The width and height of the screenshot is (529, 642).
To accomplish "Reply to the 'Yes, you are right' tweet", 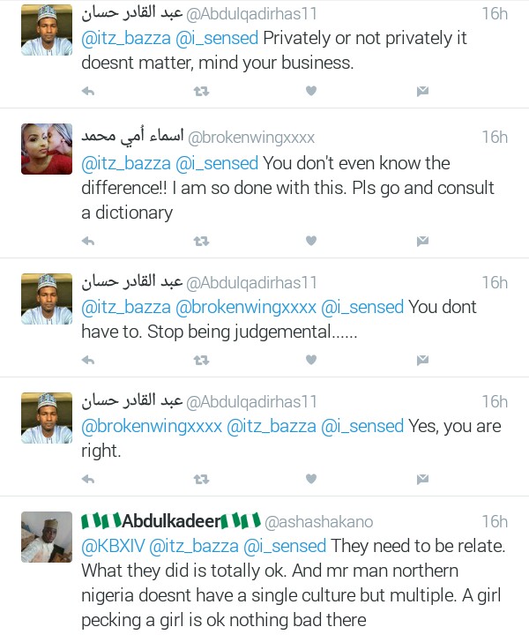I will (x=88, y=479).
